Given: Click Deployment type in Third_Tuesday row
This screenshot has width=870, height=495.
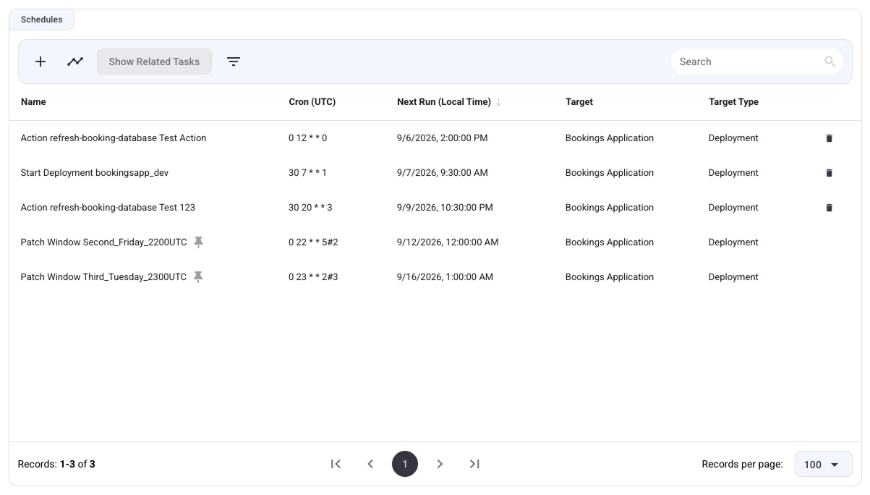Looking at the screenshot, I should [x=733, y=277].
